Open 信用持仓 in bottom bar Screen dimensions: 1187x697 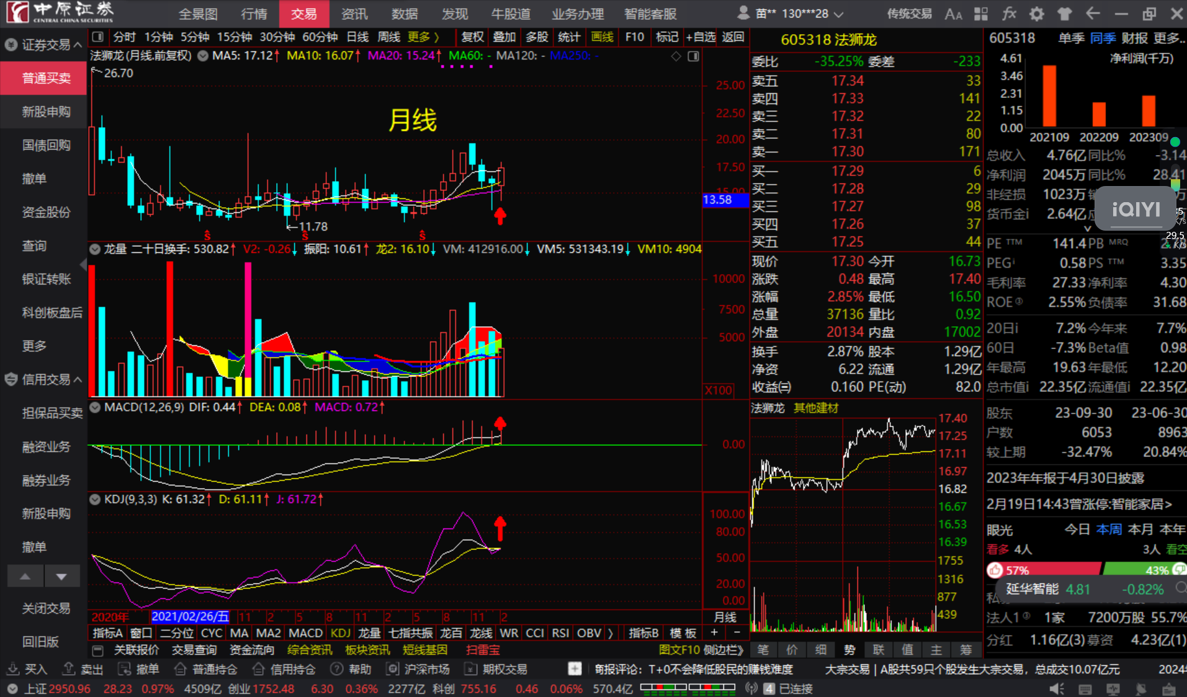(284, 669)
